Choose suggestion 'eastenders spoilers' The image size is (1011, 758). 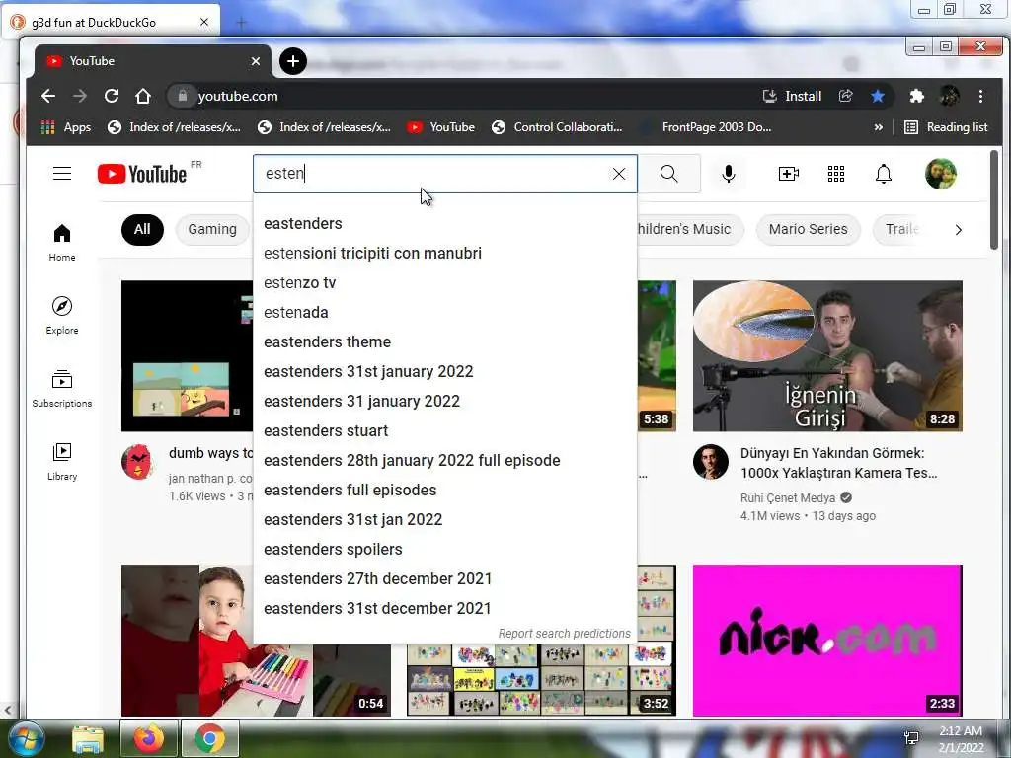(x=445, y=550)
